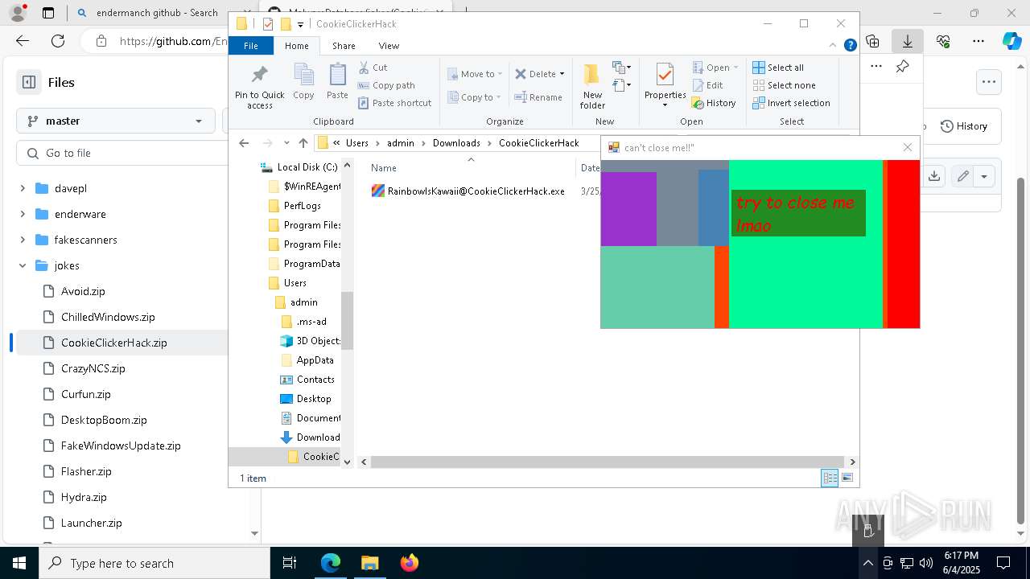Click Select none in ribbon
This screenshot has height=579, width=1030.
784,85
